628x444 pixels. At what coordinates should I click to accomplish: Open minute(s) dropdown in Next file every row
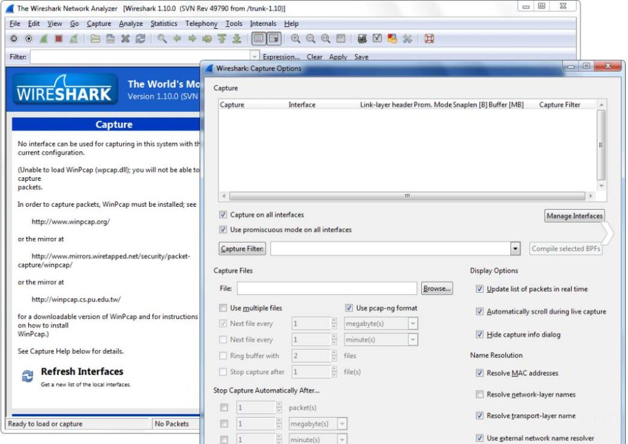(413, 340)
